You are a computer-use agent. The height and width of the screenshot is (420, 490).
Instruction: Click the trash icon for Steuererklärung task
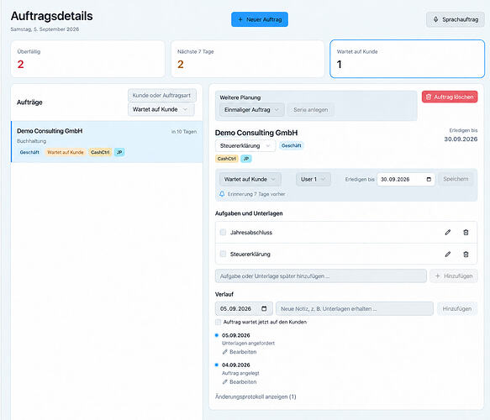466,255
